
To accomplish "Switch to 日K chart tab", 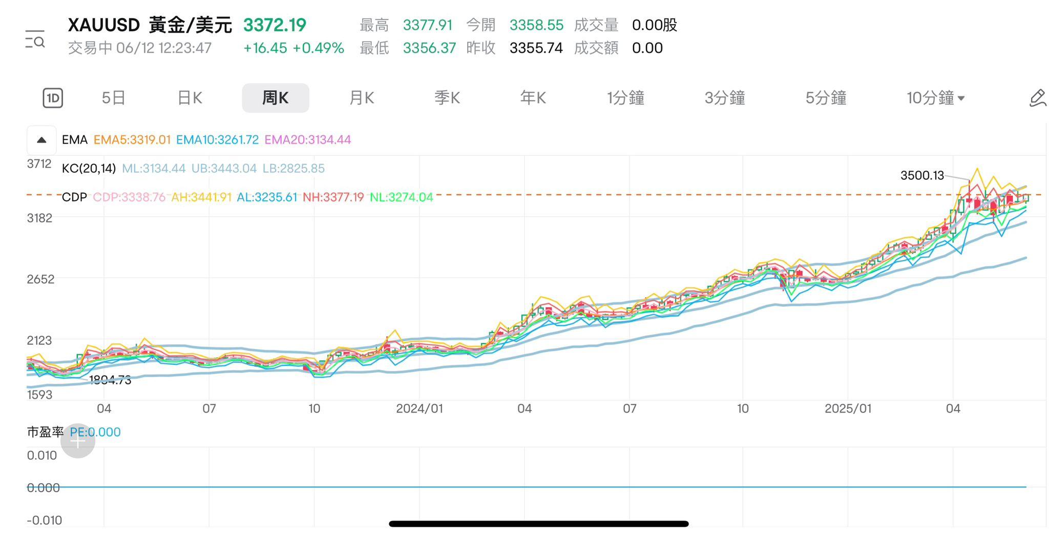I will click(x=190, y=98).
